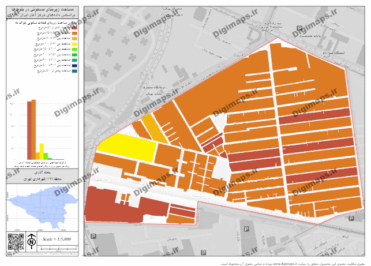The width and height of the screenshot is (371, 266).
Task: Click the dark orange legend swatch
Action: click(x=74, y=33)
